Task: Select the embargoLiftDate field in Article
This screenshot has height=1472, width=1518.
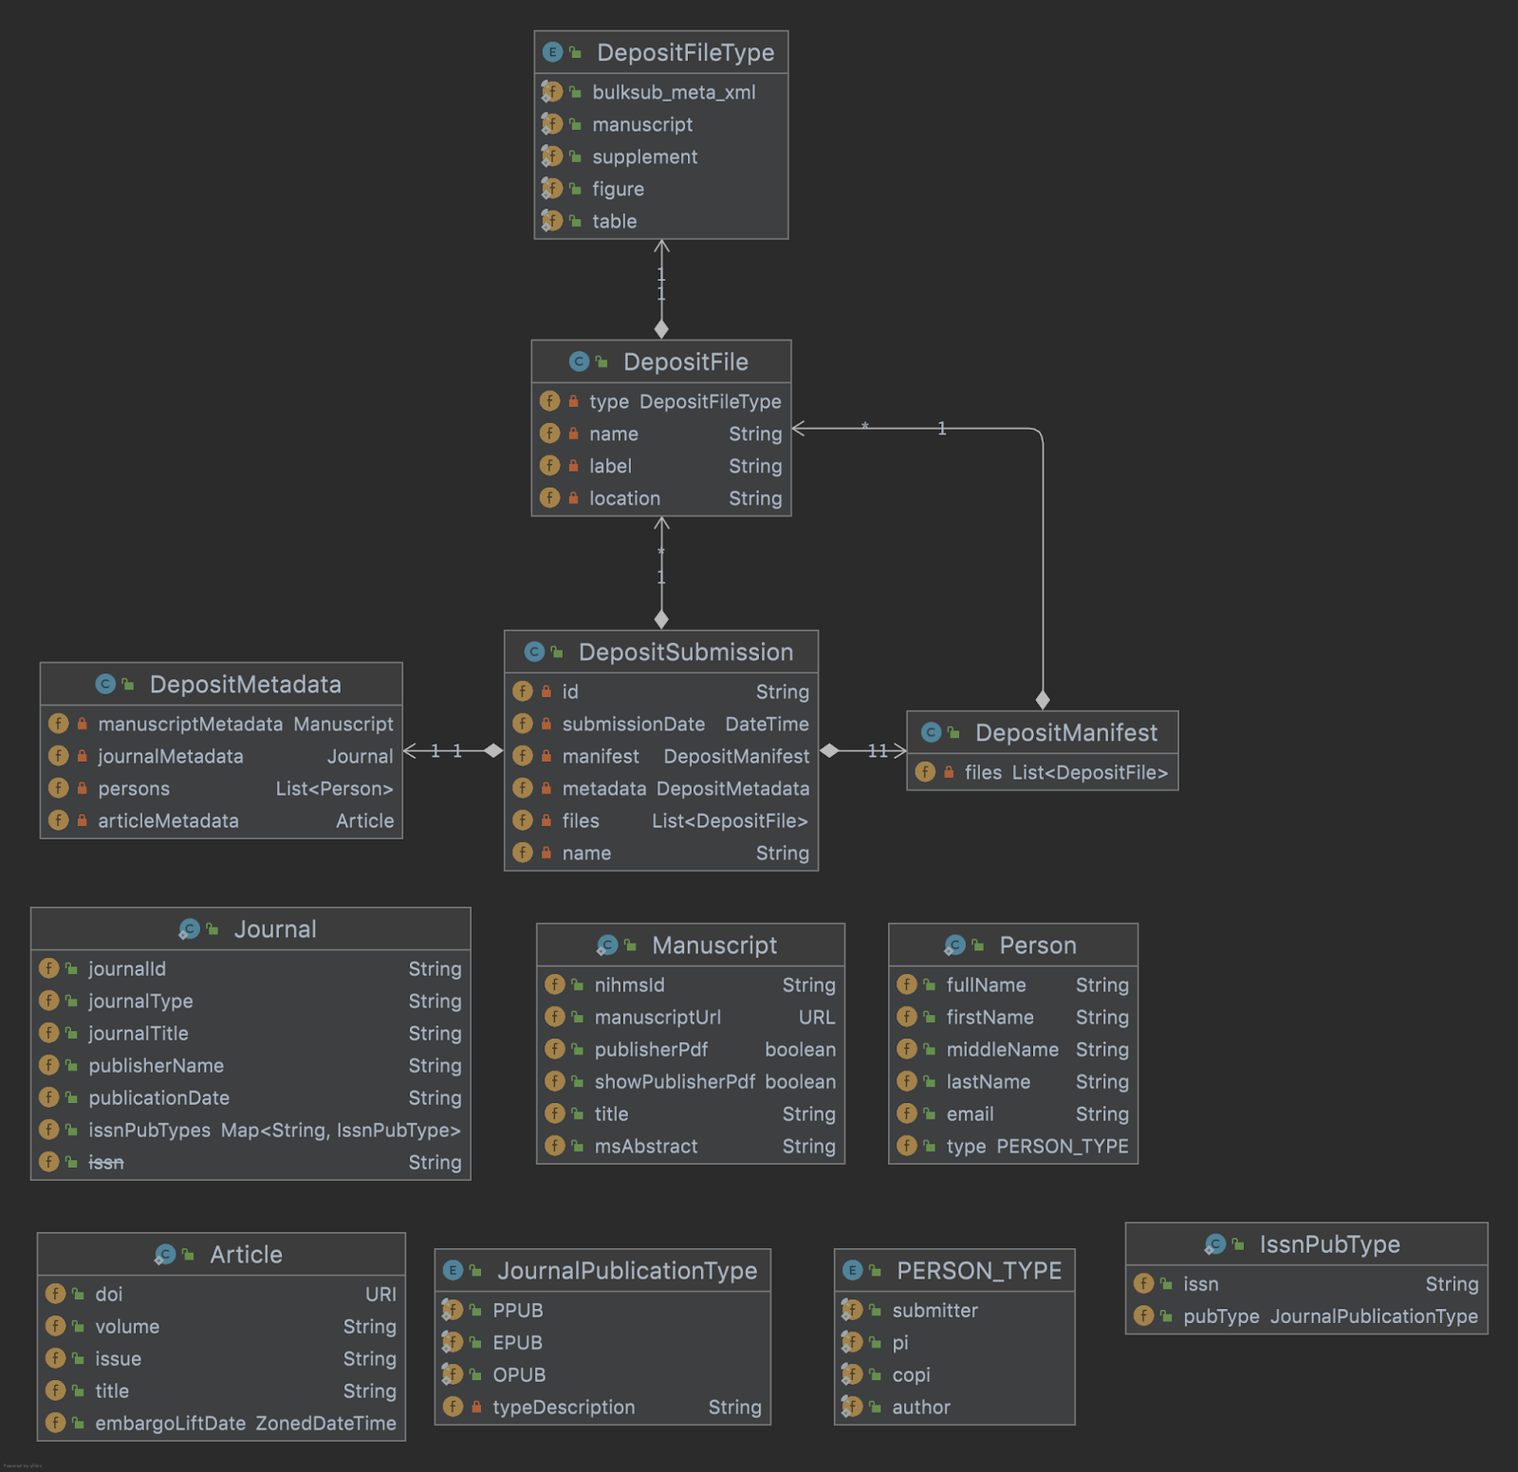Action: click(x=170, y=1423)
